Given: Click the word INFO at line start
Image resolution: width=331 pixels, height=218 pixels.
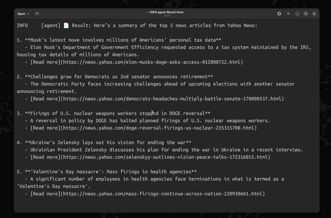Looking at the screenshot, I should coord(22,26).
